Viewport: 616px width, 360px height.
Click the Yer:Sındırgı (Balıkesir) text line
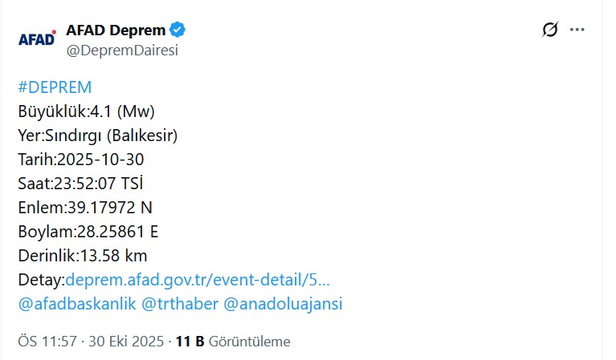click(x=97, y=136)
